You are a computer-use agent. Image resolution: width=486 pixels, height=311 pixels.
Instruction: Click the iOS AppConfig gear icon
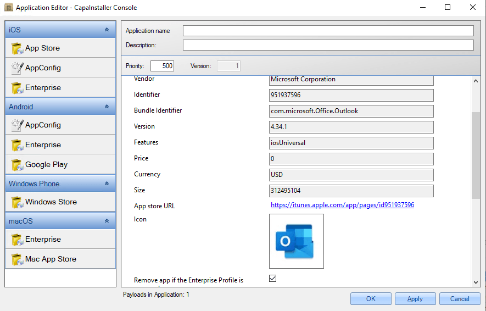(x=17, y=68)
